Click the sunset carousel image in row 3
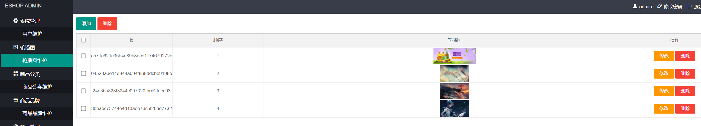701x126 pixels. point(454,91)
